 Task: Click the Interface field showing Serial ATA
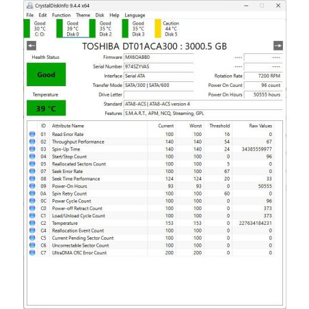point(159,76)
